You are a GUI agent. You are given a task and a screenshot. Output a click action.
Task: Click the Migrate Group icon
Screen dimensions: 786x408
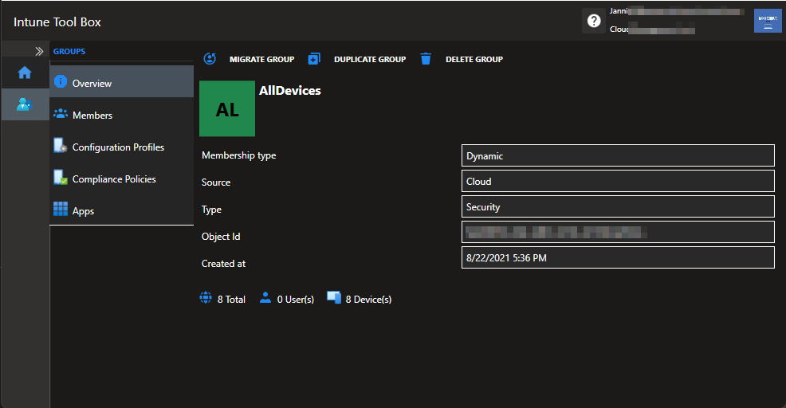(210, 59)
